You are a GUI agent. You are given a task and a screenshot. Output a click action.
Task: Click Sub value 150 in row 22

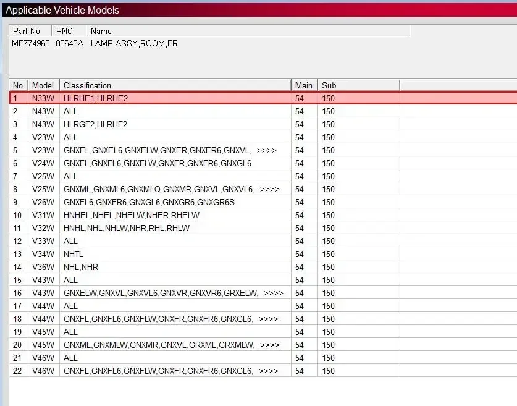(329, 371)
